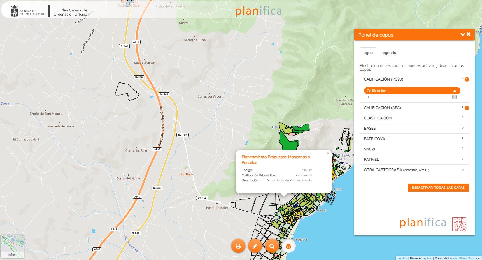482x260 pixels.
Task: Click the "Corral del Roig" map label
Action: (x=136, y=150)
